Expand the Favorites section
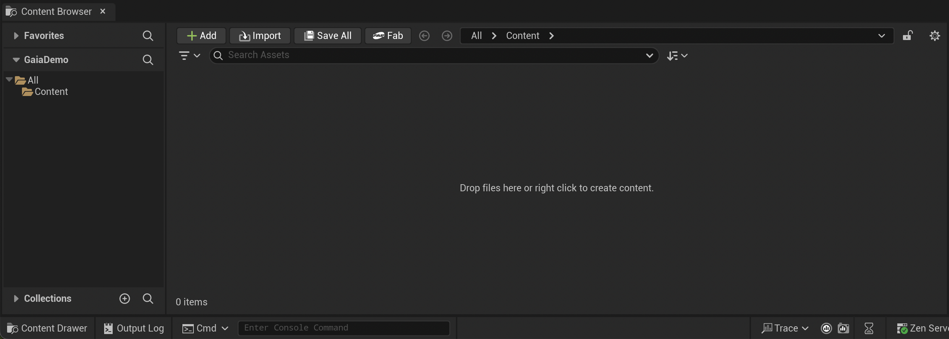The image size is (949, 339). (16, 36)
